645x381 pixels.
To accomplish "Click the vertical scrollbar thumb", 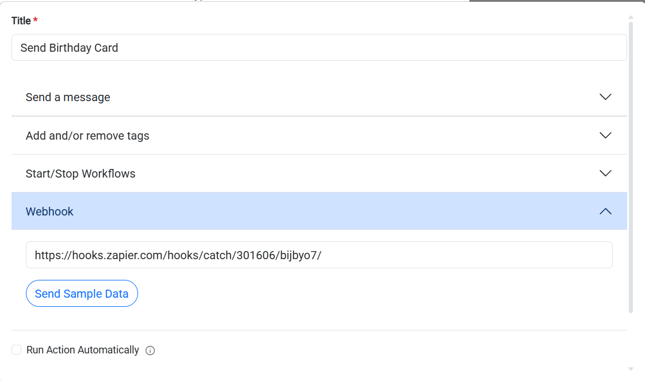I will point(631,168).
